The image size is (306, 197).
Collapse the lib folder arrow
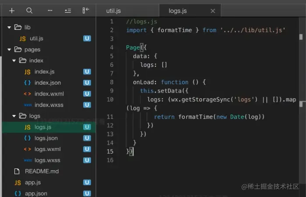[9, 28]
